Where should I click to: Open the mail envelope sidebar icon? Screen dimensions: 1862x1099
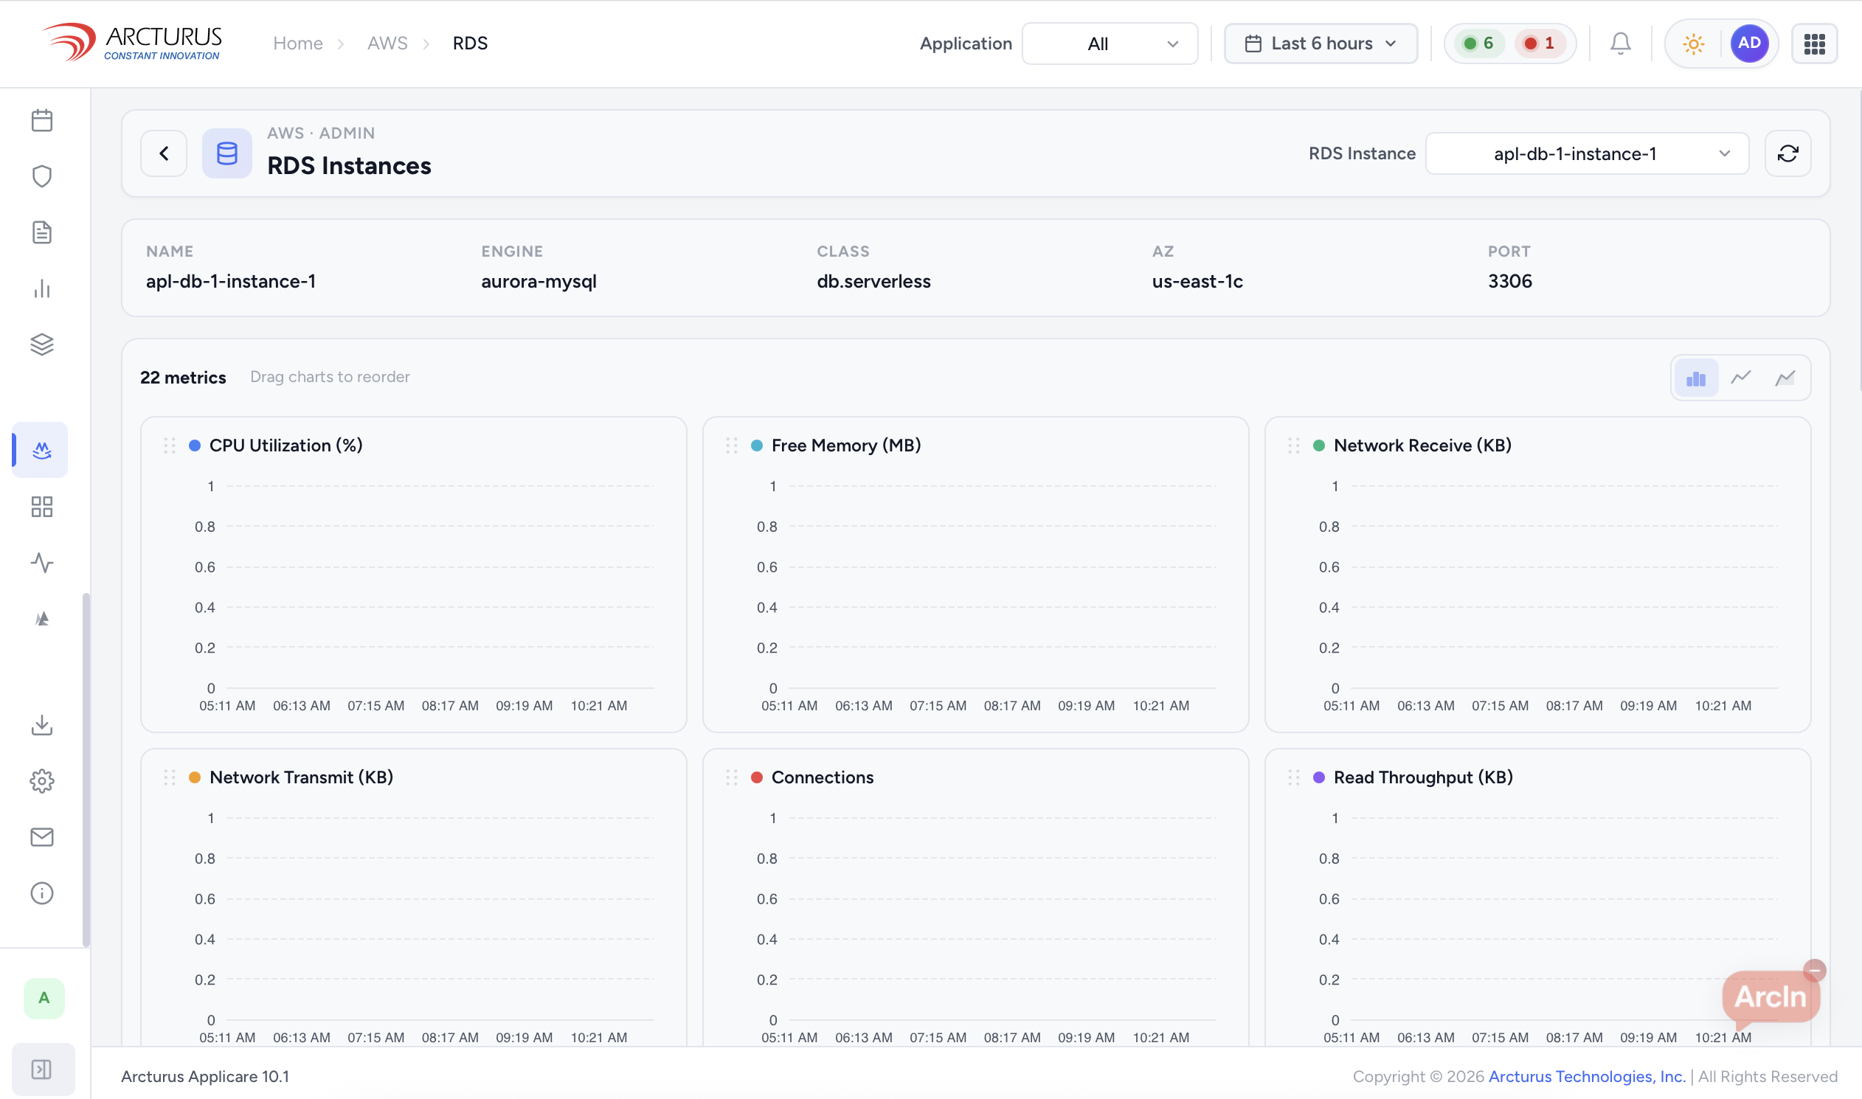point(42,838)
